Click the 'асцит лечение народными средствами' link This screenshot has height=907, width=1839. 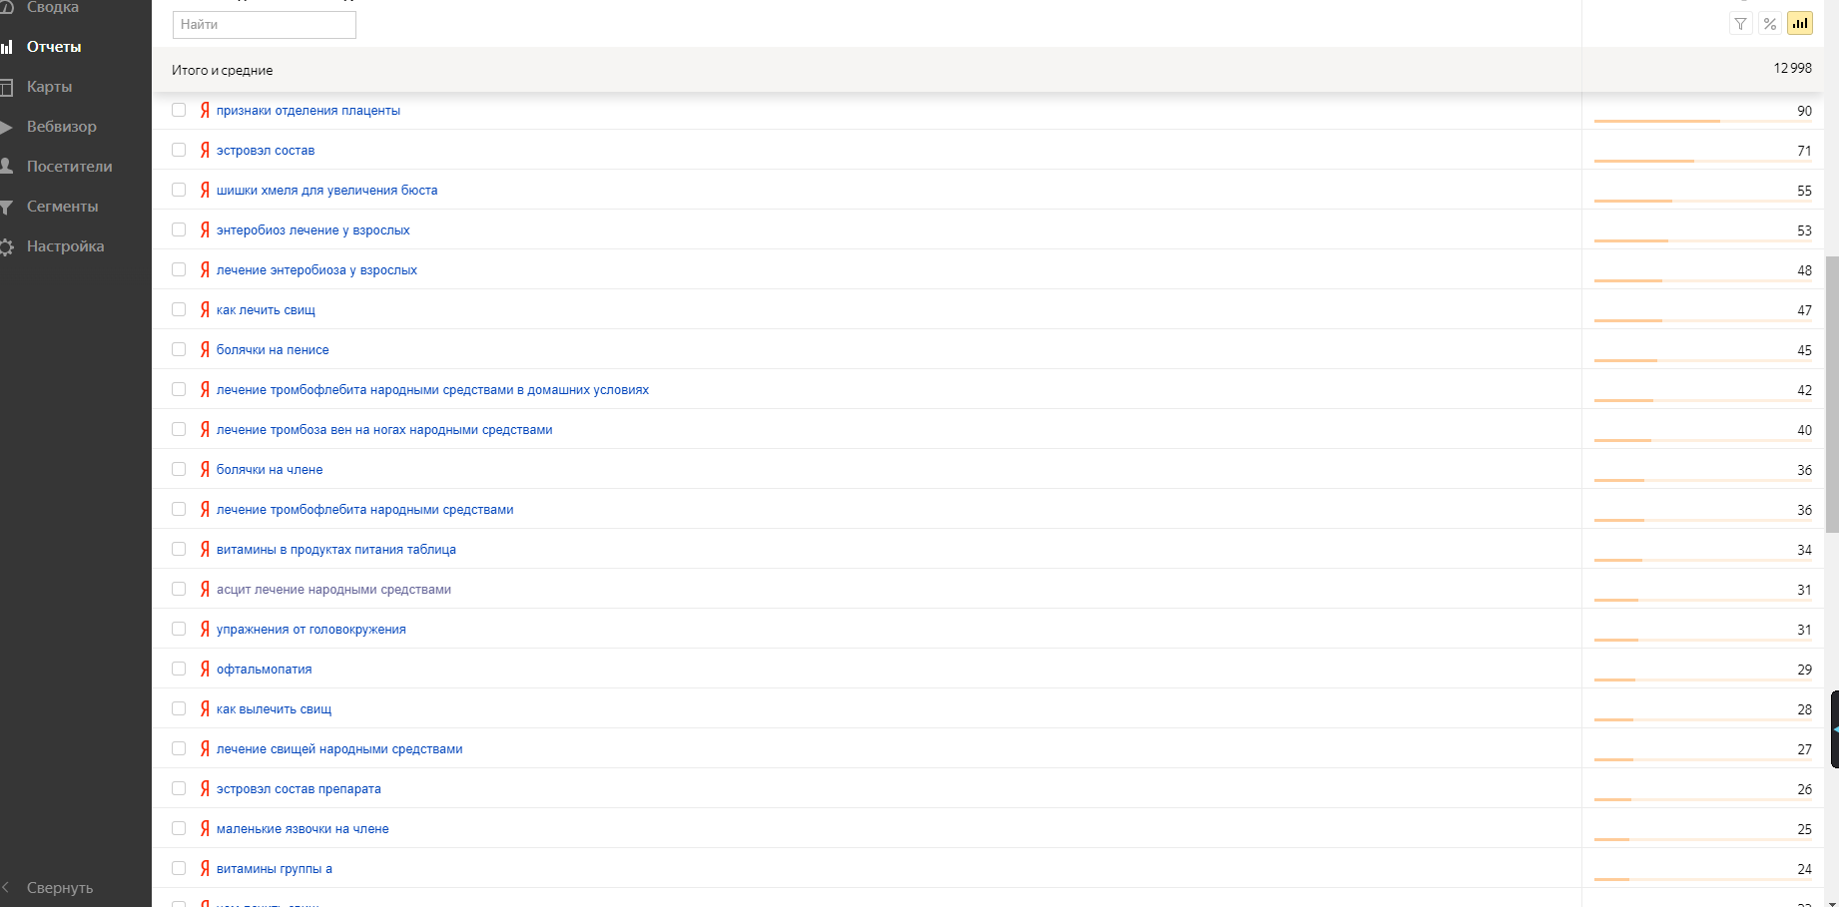coord(333,590)
